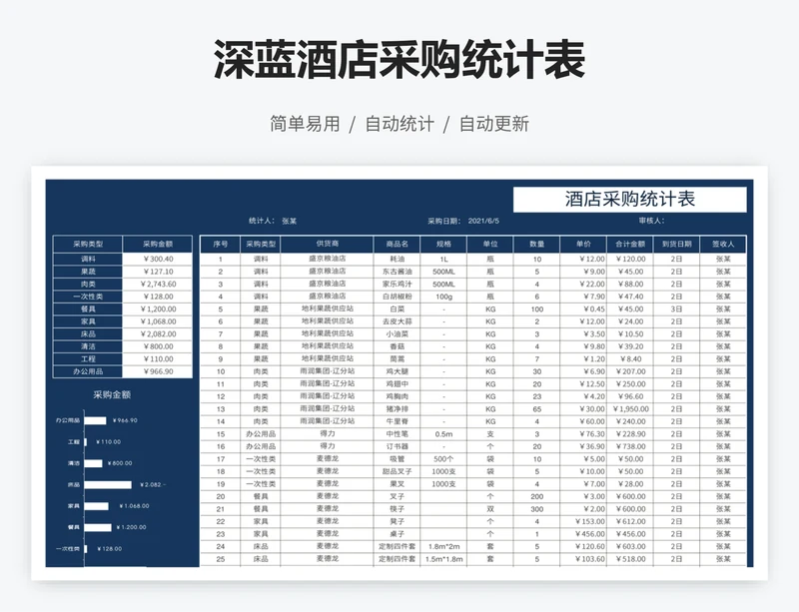
Task: Select the 猪净排 product cell
Action: click(397, 409)
